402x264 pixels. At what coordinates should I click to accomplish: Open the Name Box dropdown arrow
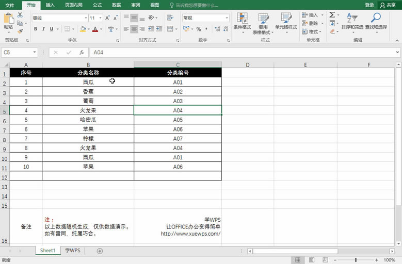pyautogui.click(x=35, y=53)
